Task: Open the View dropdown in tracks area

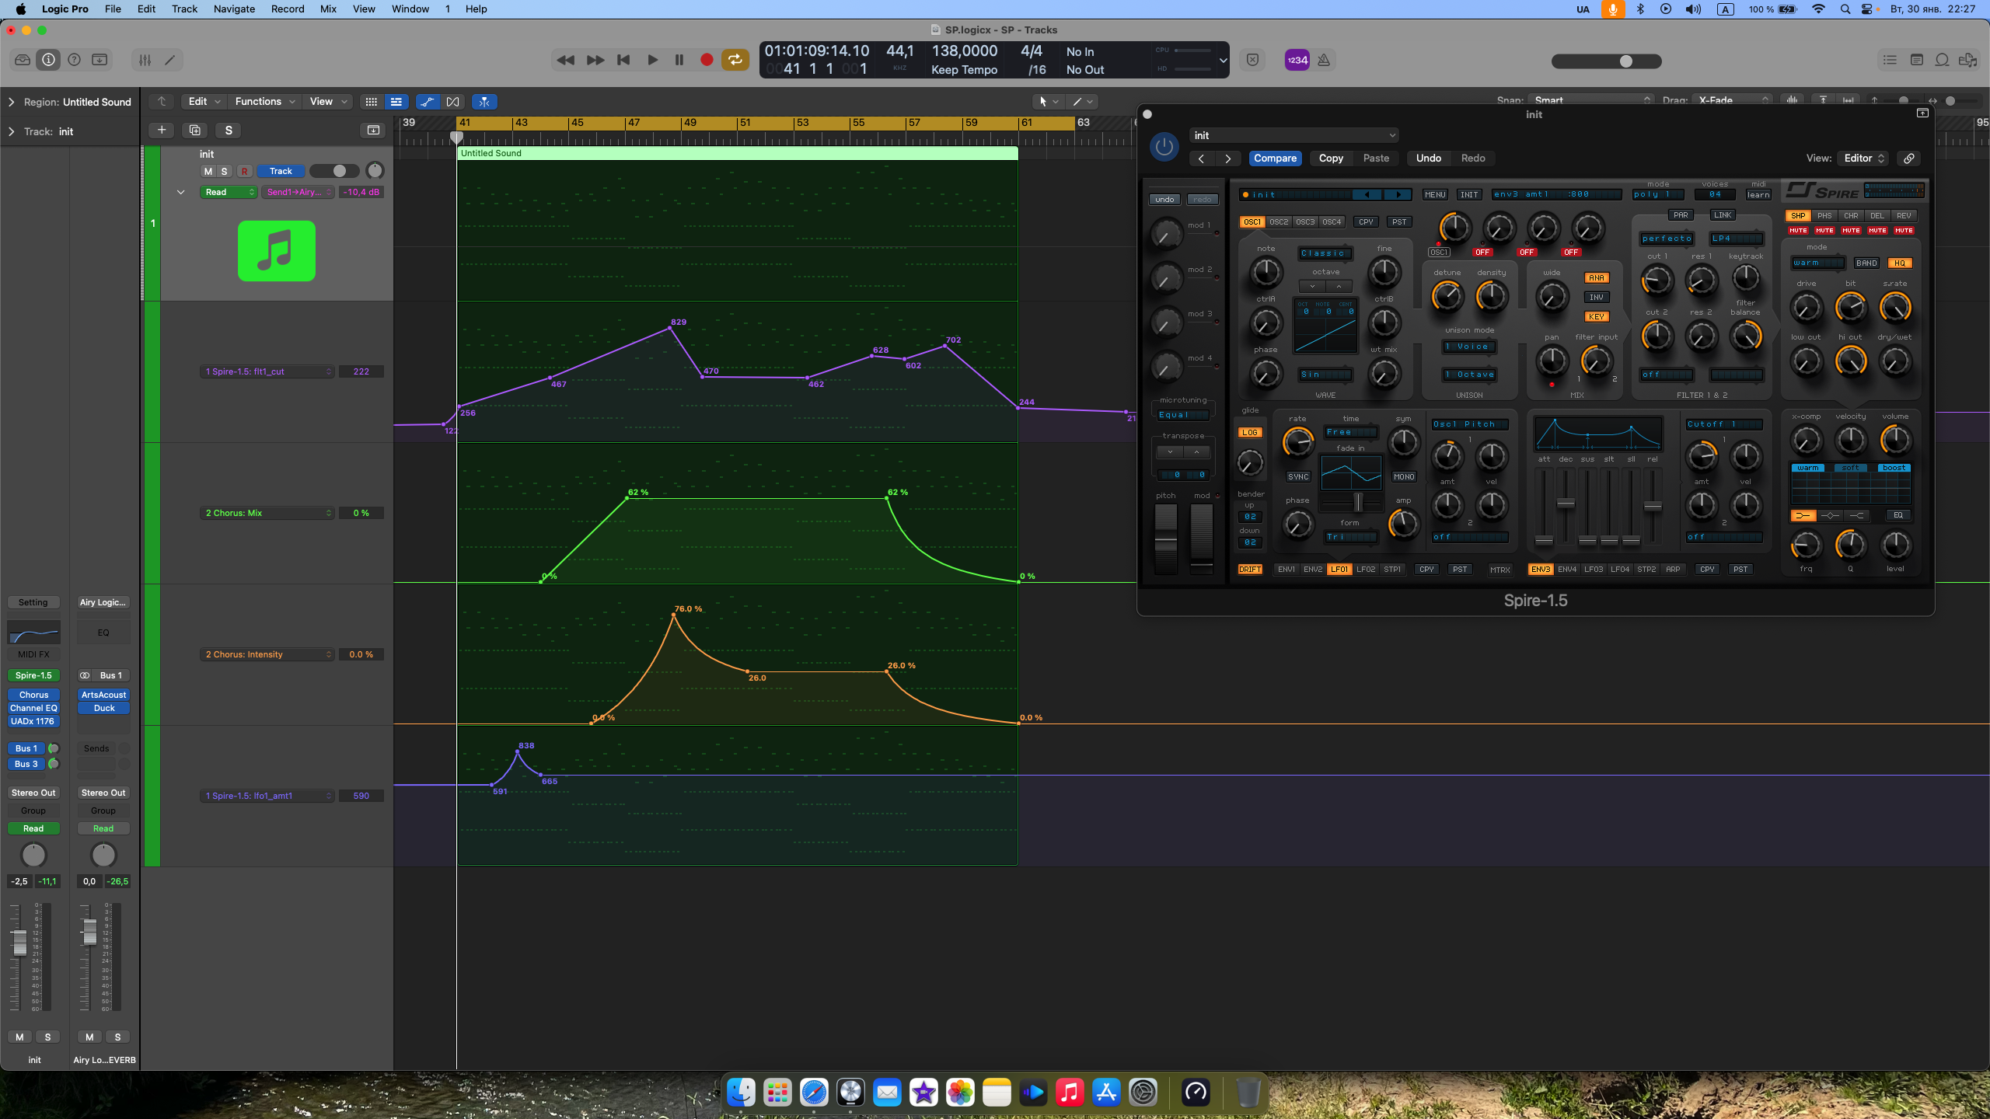Action: (328, 102)
